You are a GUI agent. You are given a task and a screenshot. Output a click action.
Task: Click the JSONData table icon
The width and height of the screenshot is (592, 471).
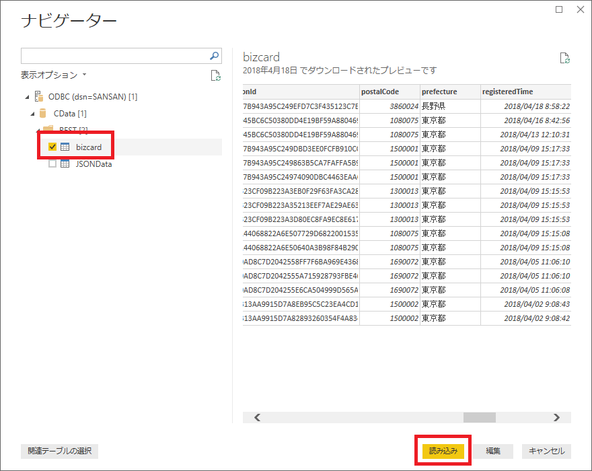point(65,164)
